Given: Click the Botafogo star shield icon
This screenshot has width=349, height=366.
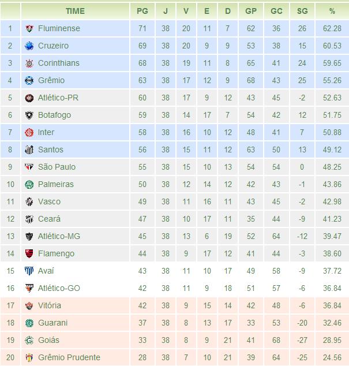Looking at the screenshot, I should click(29, 115).
